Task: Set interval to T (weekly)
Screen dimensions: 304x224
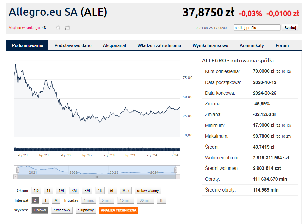Action: tap(46, 200)
